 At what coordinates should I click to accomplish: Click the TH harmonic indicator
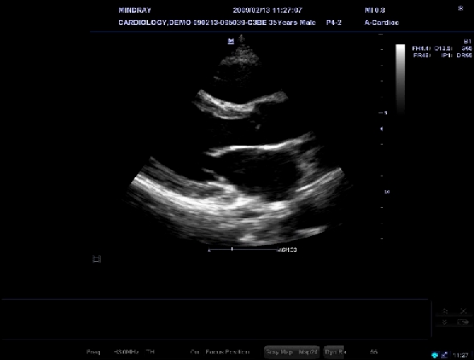[x=150, y=352]
